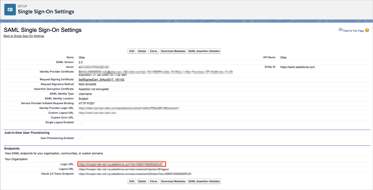This screenshot has height=190, width=373.
Task: Click the Single Sign-On Settings setup icon
Action: (10, 10)
